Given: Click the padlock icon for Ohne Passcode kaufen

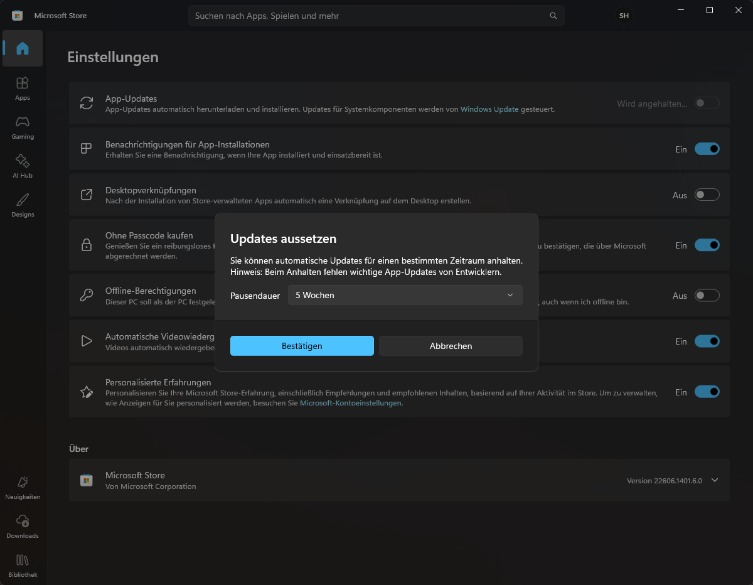Looking at the screenshot, I should [87, 245].
